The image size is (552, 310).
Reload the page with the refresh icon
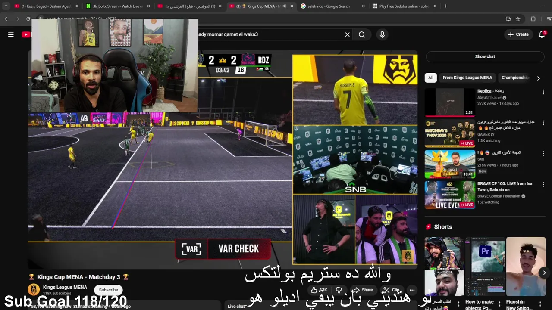pos(28,19)
